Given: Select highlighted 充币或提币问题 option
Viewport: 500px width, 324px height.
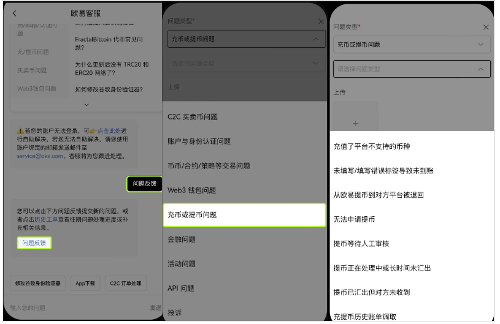Looking at the screenshot, I should [x=244, y=215].
